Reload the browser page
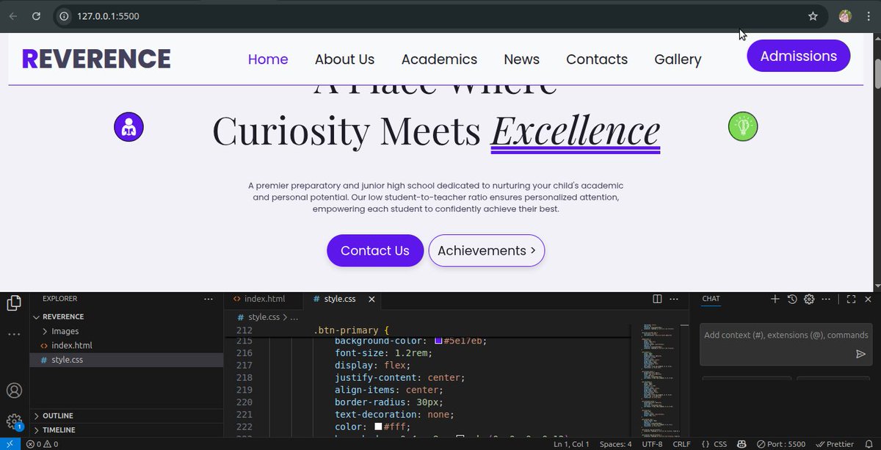This screenshot has width=881, height=450. pyautogui.click(x=36, y=16)
